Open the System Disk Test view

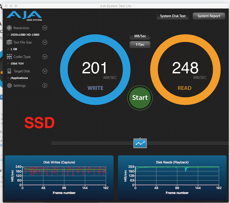pyautogui.click(x=173, y=16)
